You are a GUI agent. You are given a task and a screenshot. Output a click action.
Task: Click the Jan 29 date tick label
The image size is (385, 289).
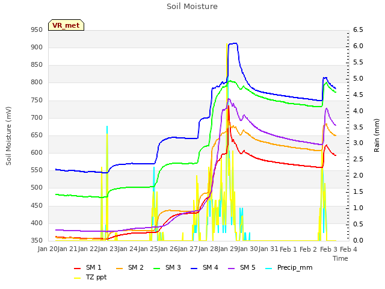(x=229, y=249)
